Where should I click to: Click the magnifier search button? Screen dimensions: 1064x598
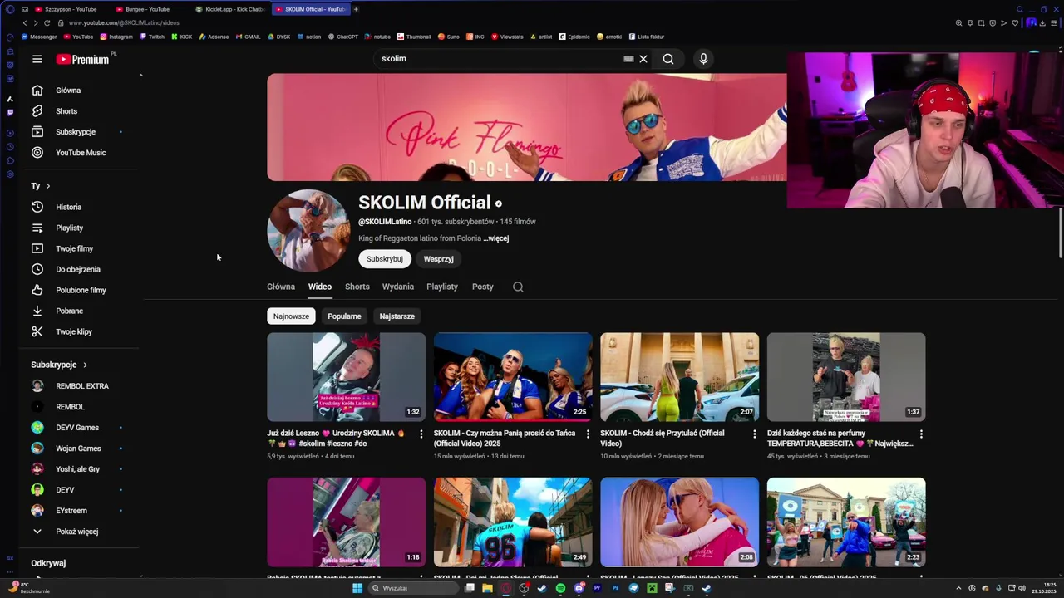(x=668, y=59)
